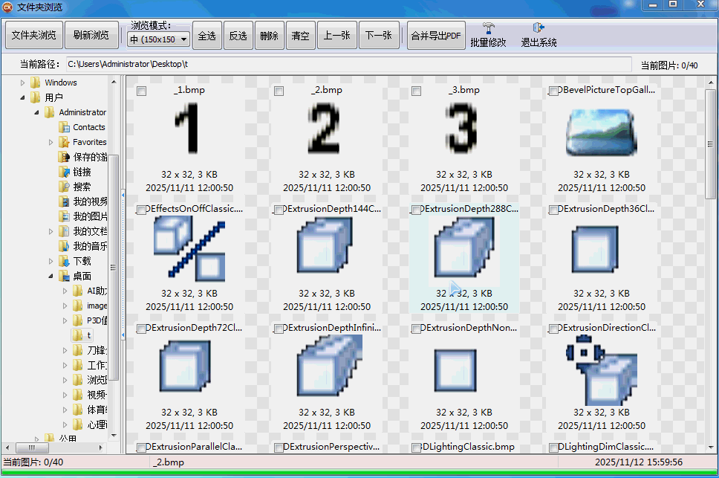Click the 反选 invert selection button

click(x=238, y=36)
